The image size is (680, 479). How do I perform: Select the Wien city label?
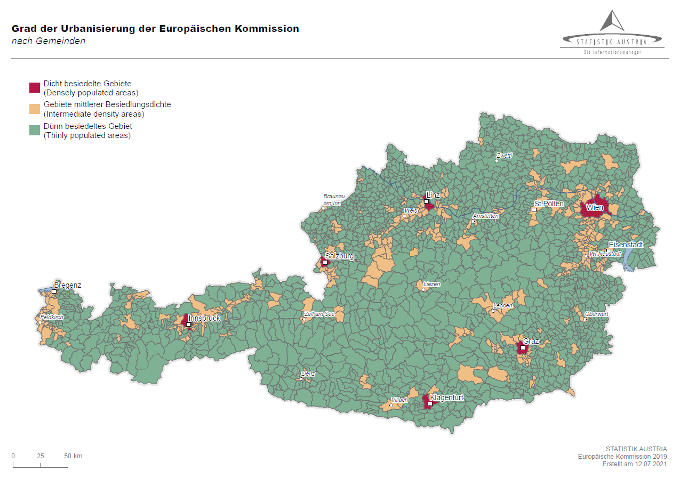point(594,207)
